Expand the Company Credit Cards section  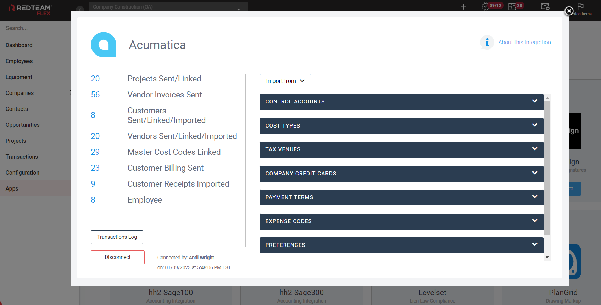[401, 174]
